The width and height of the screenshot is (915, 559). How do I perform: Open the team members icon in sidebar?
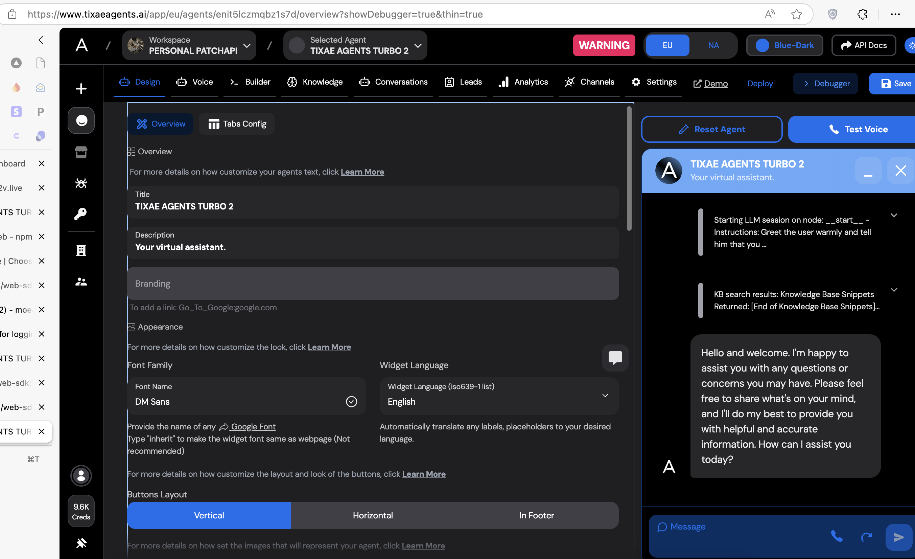[81, 282]
